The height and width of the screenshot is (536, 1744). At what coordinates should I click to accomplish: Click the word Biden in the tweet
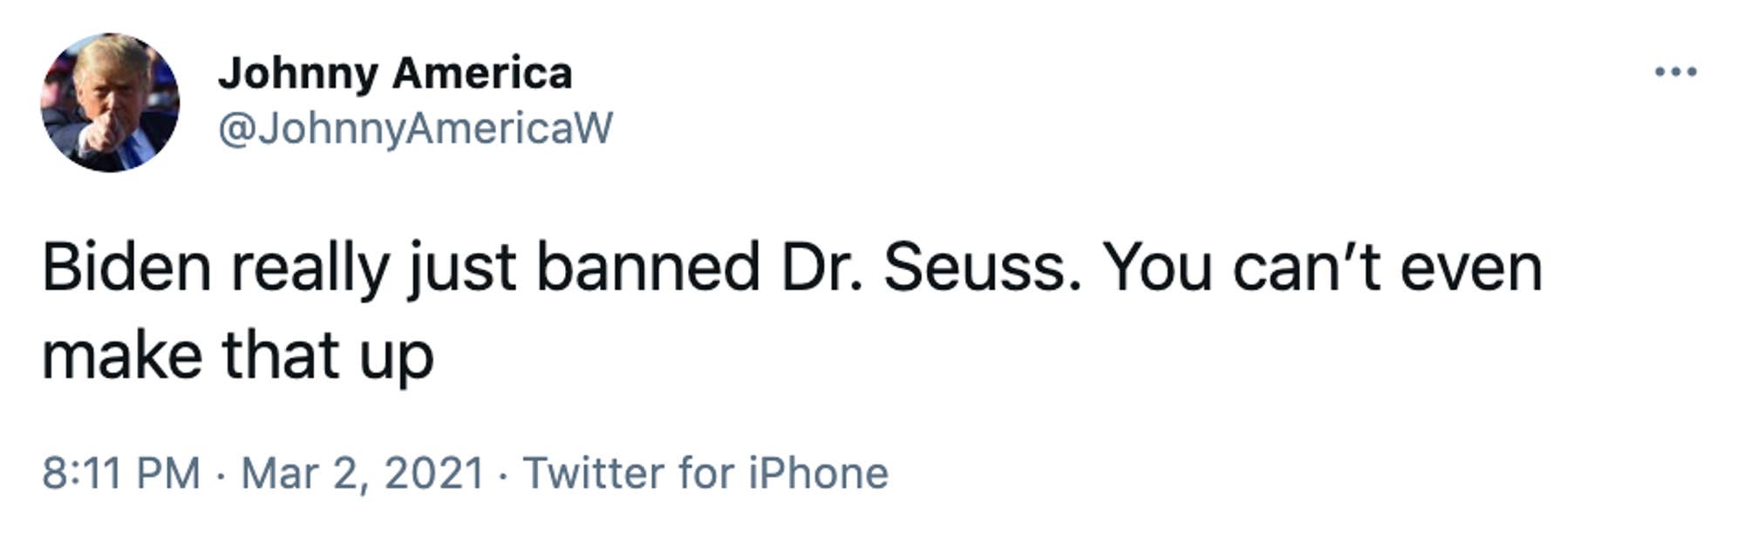click(x=126, y=268)
